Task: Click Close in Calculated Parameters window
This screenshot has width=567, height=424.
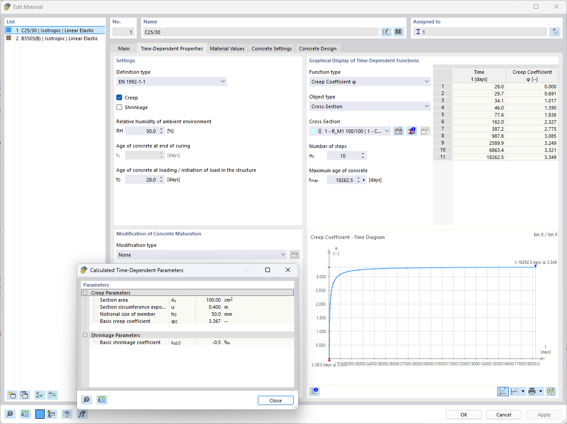Action: (276, 401)
